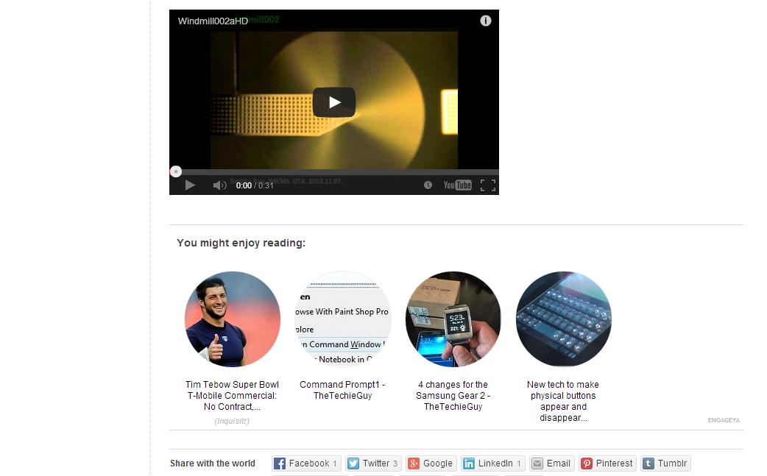The height and width of the screenshot is (476, 767).
Task: Click the Engageya attribution link
Action: tap(724, 420)
